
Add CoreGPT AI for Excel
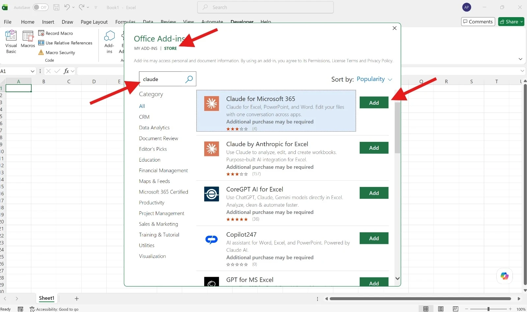tap(374, 193)
